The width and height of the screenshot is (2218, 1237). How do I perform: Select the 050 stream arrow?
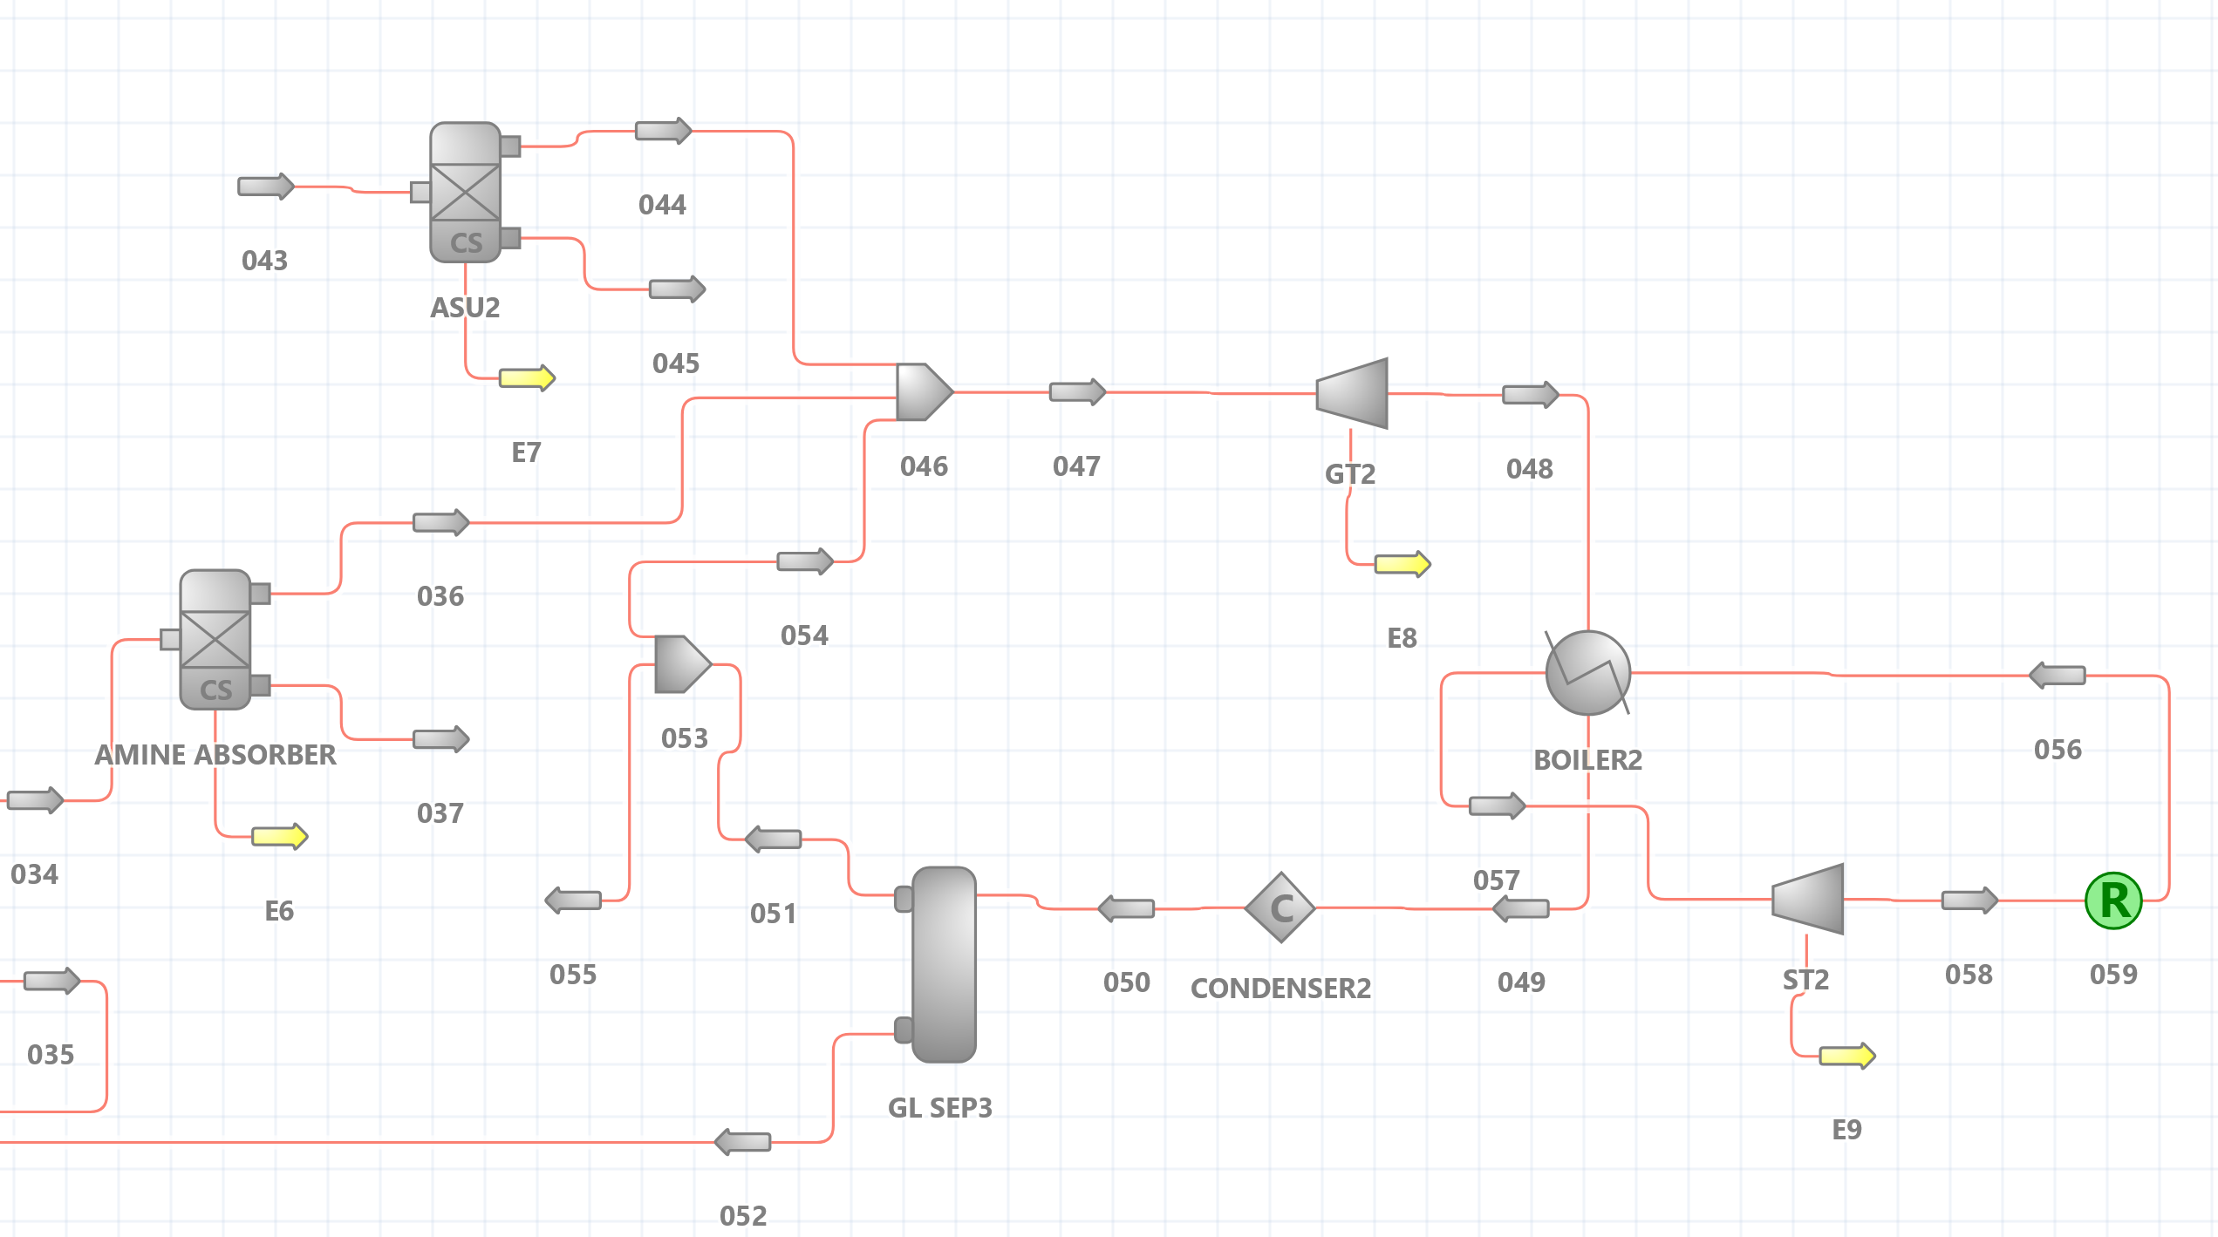1126,908
